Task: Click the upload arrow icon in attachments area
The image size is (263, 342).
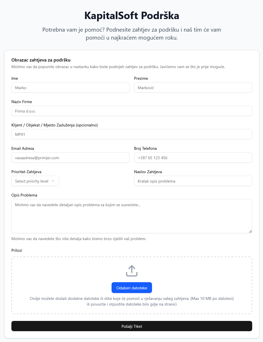Action: click(x=131, y=271)
